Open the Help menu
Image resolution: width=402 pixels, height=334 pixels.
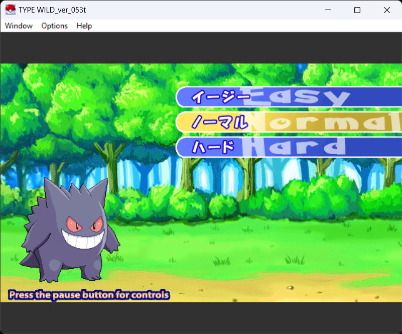(x=84, y=26)
